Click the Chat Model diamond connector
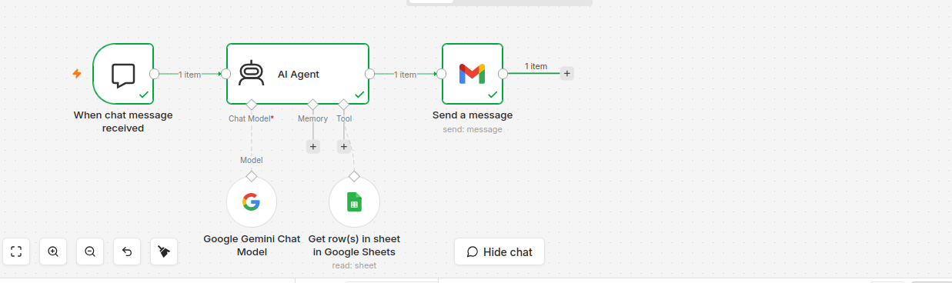This screenshot has height=283, width=952. [x=252, y=104]
